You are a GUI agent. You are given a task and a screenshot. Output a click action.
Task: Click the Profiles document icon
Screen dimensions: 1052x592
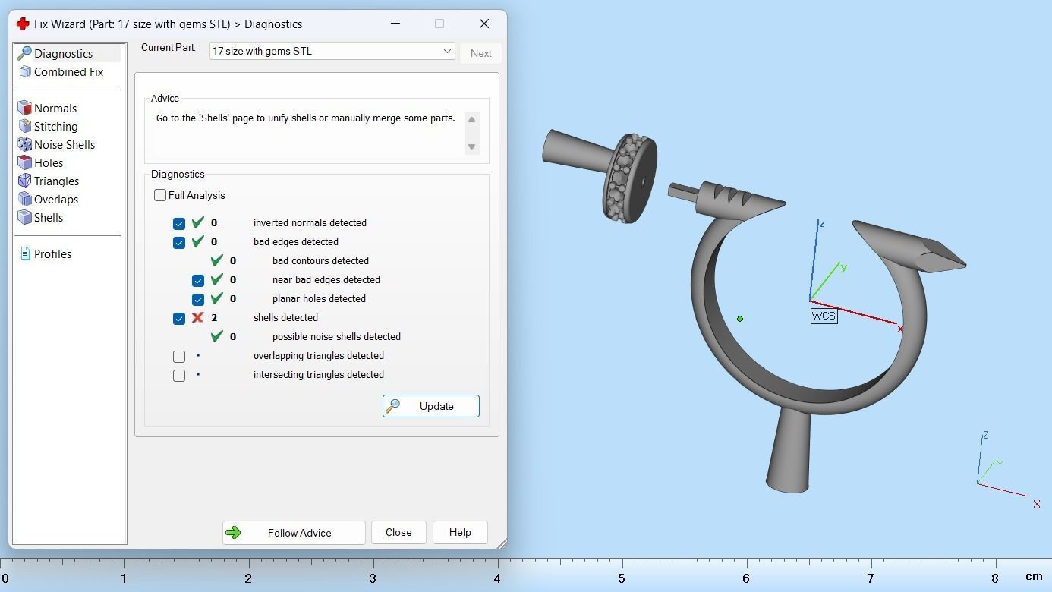pyautogui.click(x=25, y=253)
